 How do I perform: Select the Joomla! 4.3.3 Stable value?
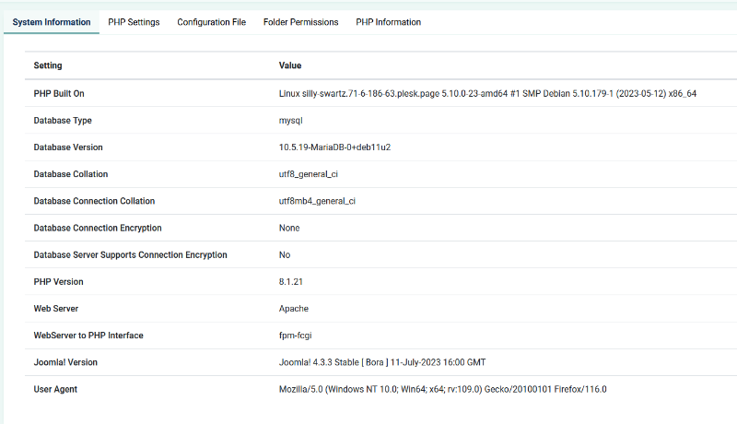[382, 362]
